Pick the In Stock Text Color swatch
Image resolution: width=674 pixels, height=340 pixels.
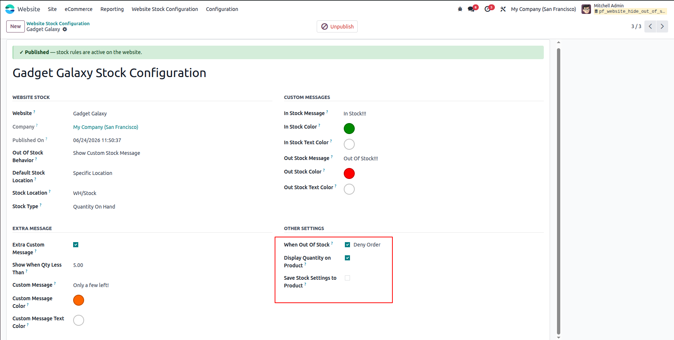[x=349, y=144]
